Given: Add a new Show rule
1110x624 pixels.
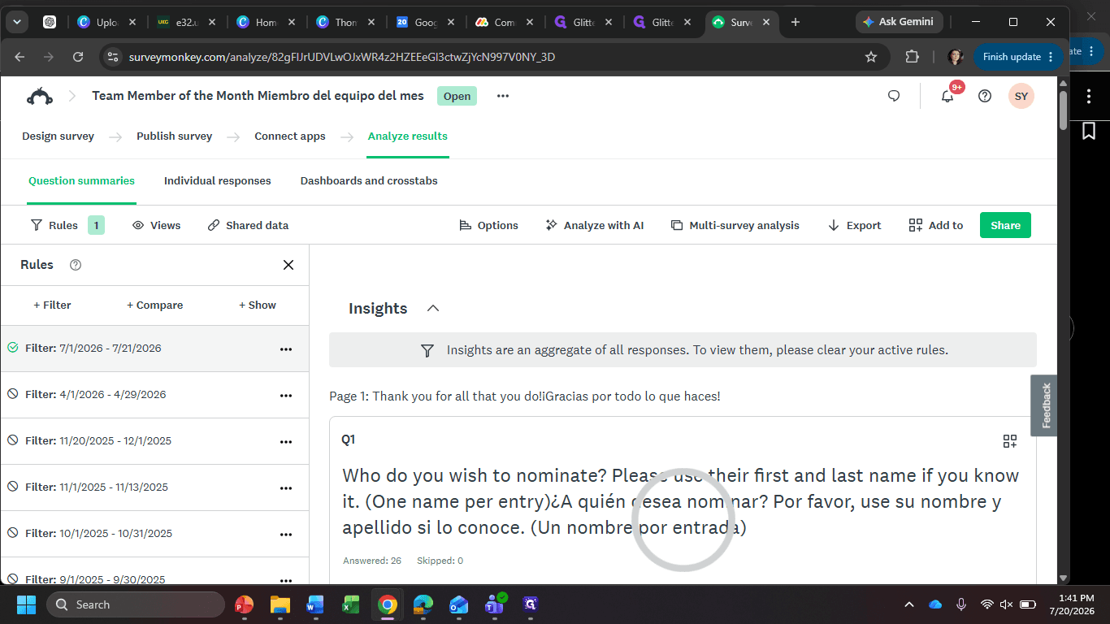Looking at the screenshot, I should tap(257, 305).
